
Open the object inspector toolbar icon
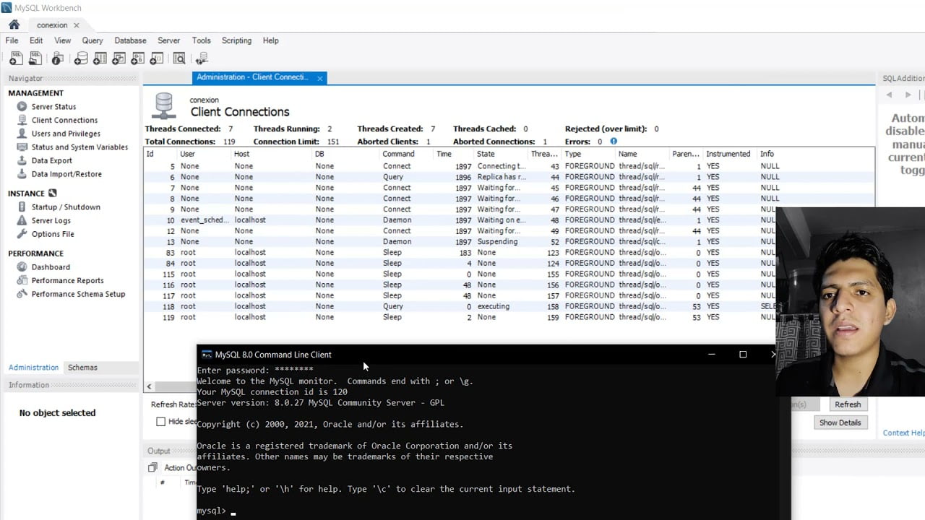click(x=59, y=58)
